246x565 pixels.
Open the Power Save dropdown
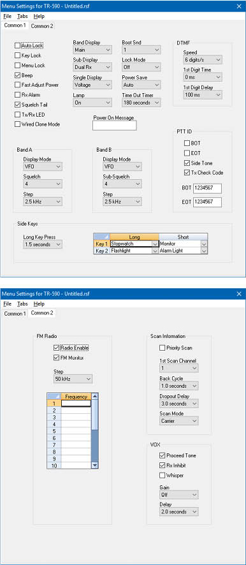141,85
